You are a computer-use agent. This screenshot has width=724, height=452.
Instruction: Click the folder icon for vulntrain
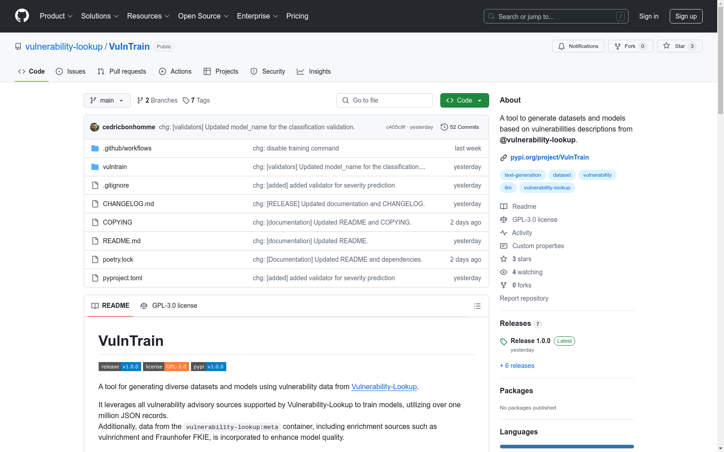pos(95,167)
